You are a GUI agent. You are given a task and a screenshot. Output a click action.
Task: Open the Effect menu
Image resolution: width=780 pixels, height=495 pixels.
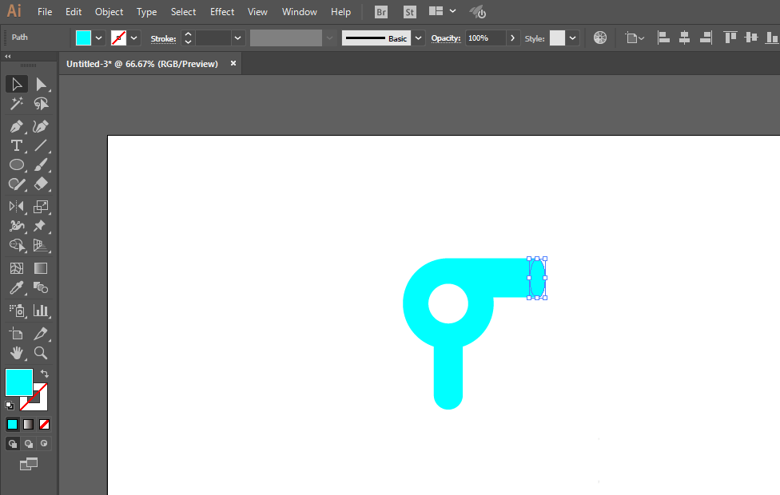coord(222,12)
